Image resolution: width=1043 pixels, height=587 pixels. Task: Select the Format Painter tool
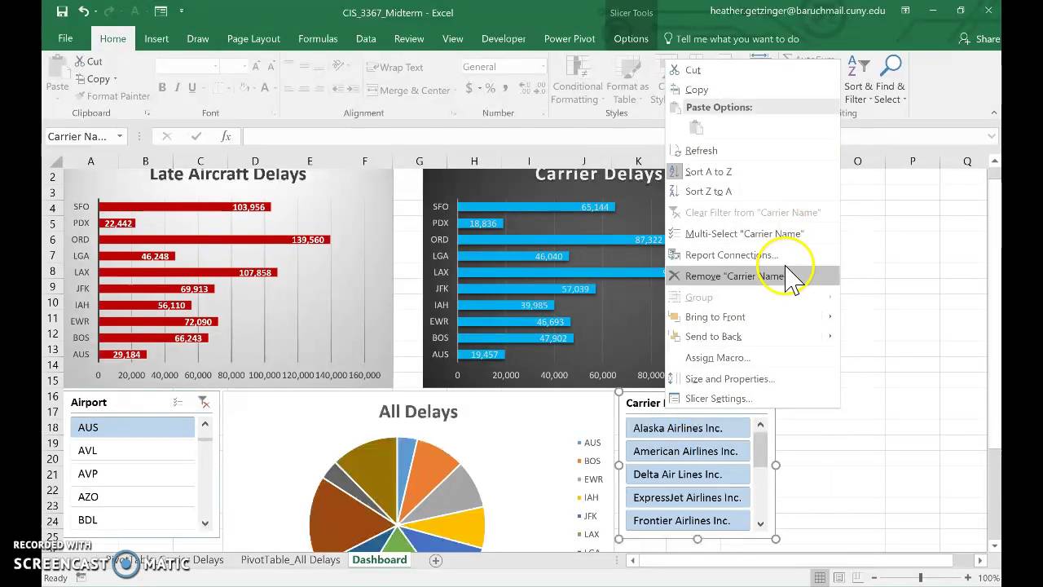click(x=112, y=95)
